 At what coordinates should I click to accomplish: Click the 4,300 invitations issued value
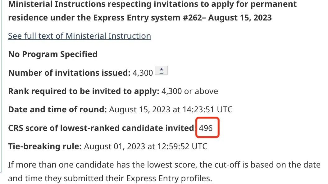(143, 73)
